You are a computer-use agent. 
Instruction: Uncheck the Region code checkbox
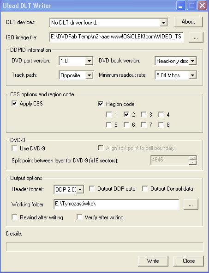pyautogui.click(x=101, y=104)
